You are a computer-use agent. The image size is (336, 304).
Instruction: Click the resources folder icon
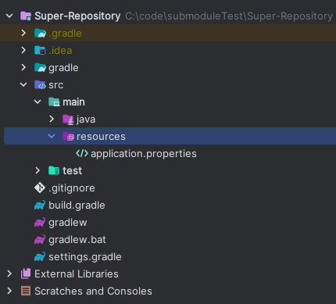68,136
